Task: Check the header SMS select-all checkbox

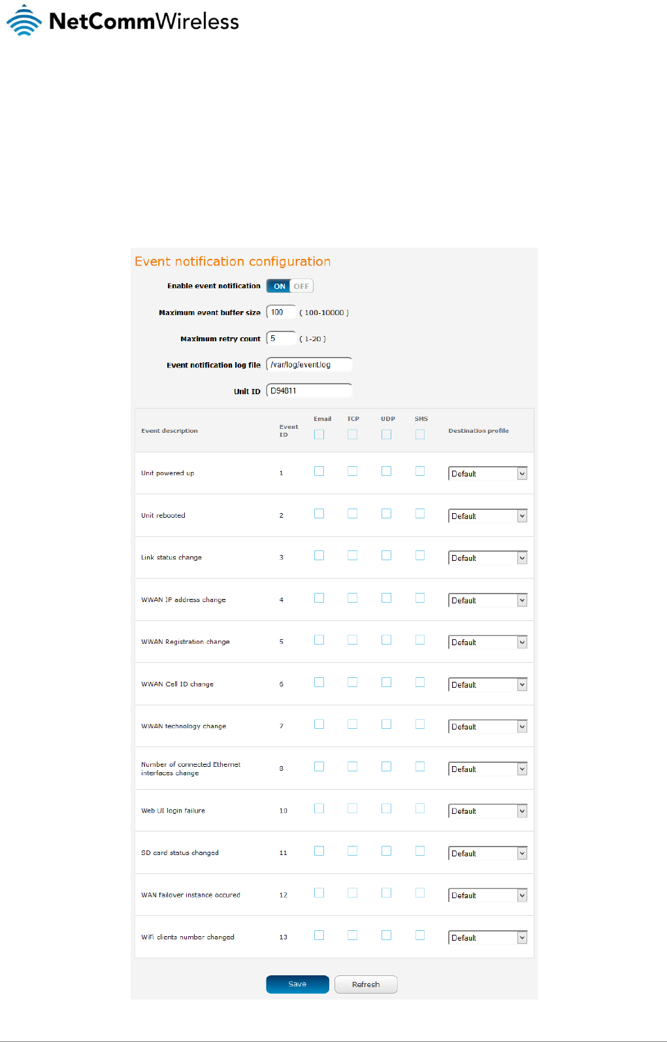Action: point(420,435)
